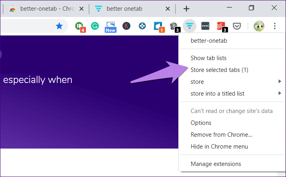
Task: Switch to the better onetab tab
Action: [132, 9]
